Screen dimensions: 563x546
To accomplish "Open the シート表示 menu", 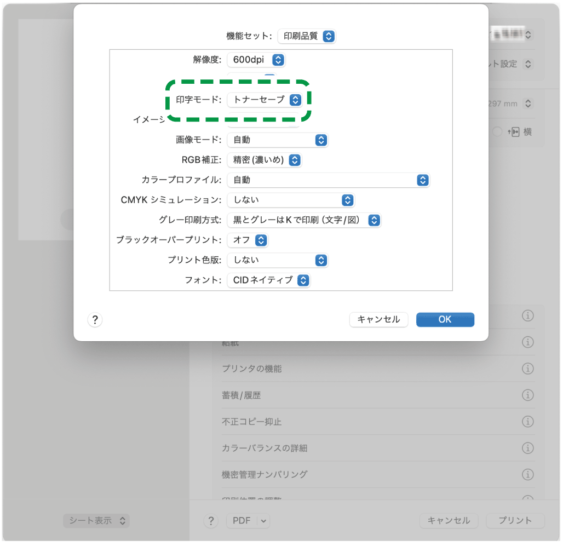I will tap(96, 521).
